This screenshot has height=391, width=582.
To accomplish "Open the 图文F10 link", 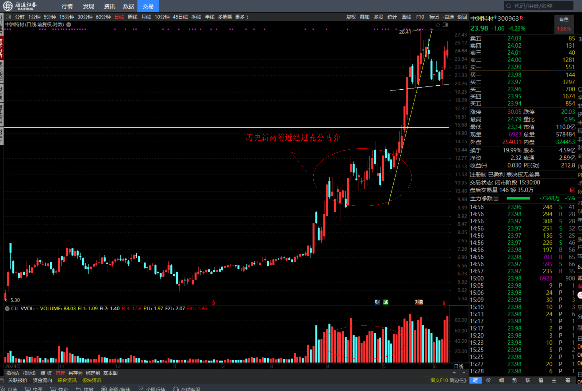I will 439,380.
